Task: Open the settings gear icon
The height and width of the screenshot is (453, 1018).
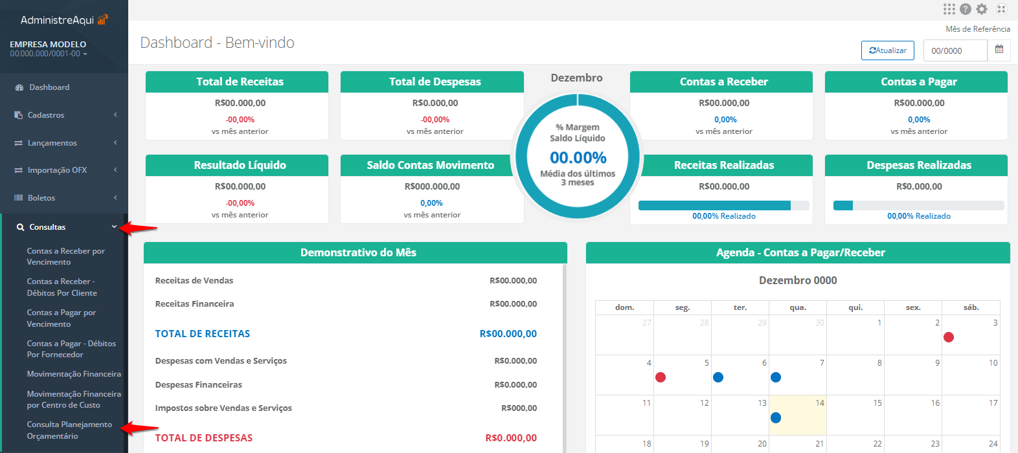Action: coord(982,9)
